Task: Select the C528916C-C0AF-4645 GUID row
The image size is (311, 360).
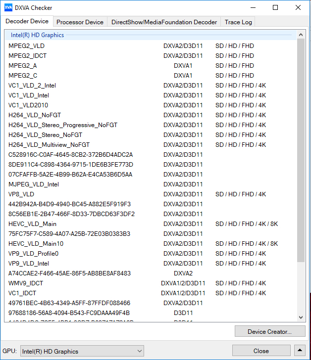Action: coord(151,154)
